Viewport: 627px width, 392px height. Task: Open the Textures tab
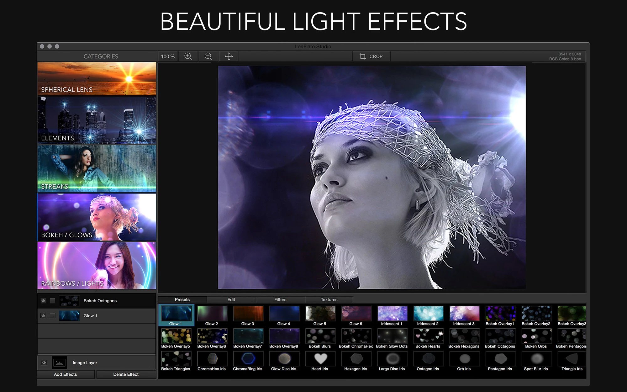(x=329, y=299)
